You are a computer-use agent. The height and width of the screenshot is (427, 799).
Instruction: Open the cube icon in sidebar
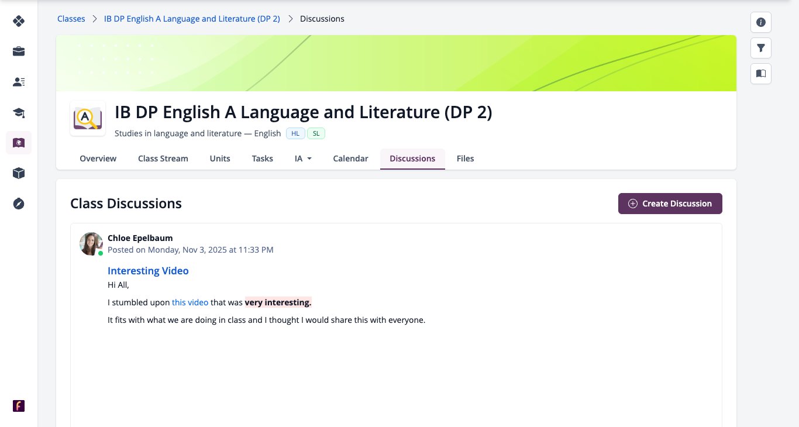tap(19, 173)
